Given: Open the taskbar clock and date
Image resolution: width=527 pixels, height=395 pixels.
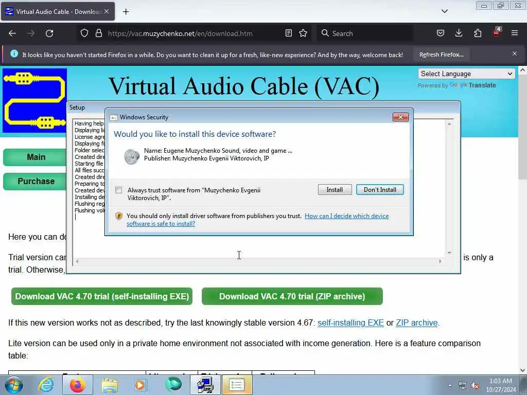Looking at the screenshot, I should click(x=501, y=385).
